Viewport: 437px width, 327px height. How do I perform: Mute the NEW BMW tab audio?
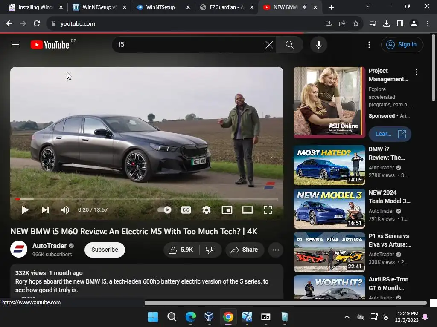click(305, 7)
